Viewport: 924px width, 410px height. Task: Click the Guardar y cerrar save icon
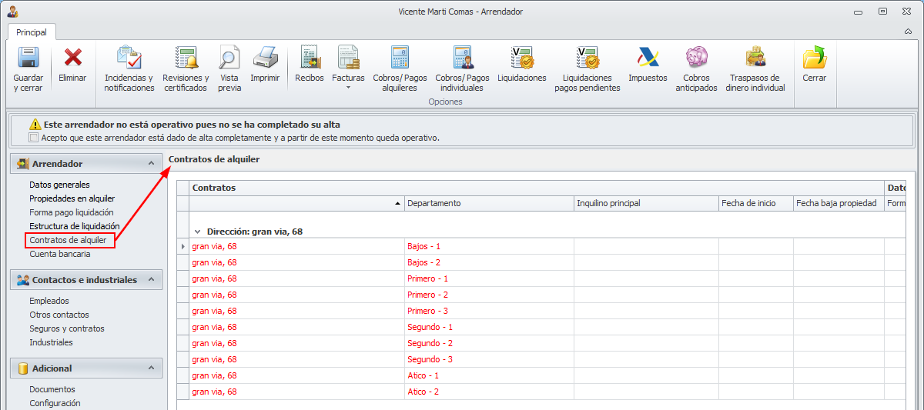(x=28, y=60)
